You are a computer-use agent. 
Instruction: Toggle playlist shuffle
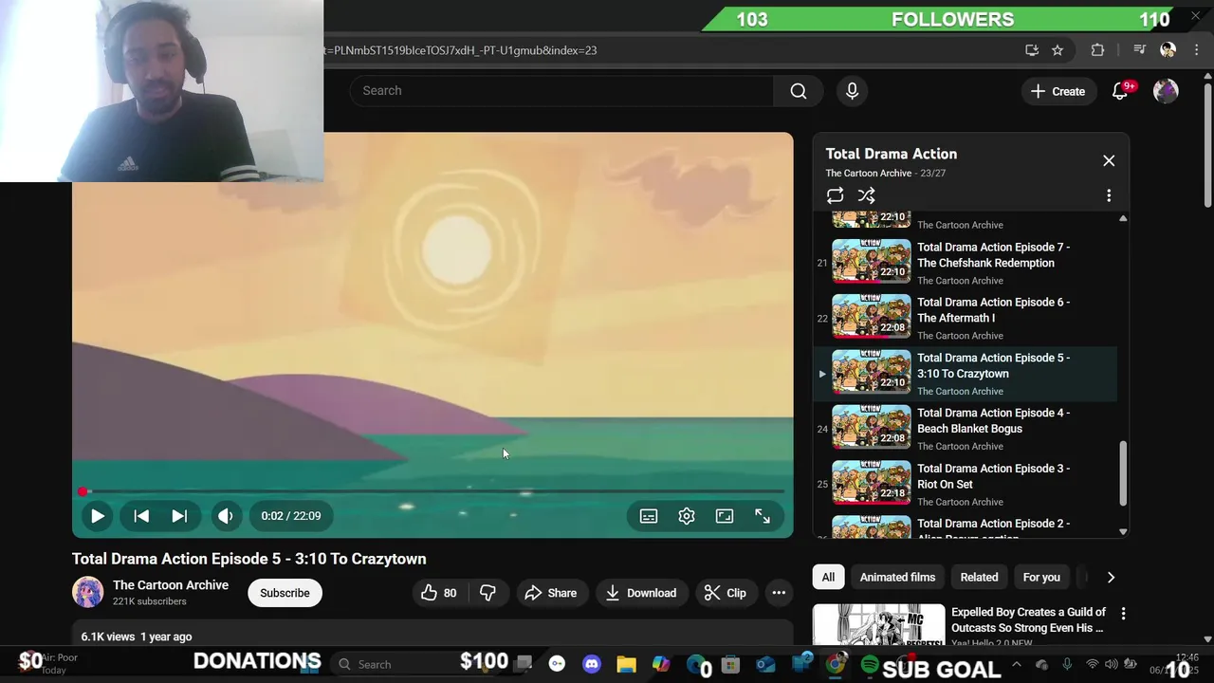(866, 195)
